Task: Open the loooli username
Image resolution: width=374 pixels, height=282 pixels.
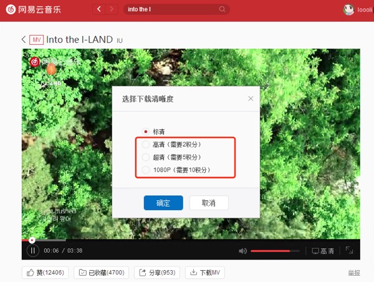Action: pos(365,10)
